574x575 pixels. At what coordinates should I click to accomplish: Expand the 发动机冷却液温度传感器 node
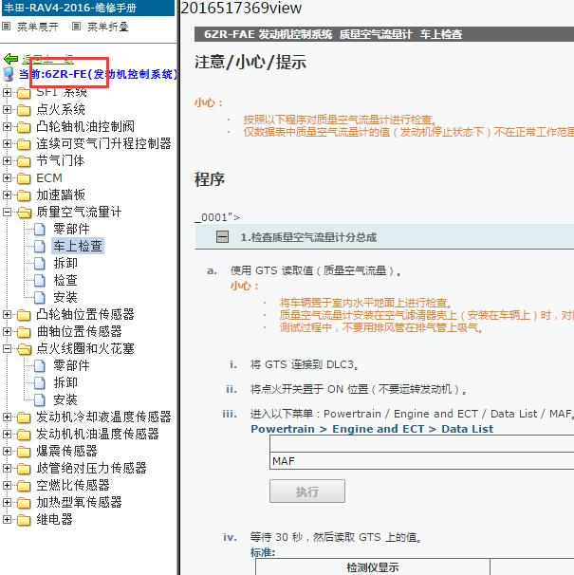pyautogui.click(x=7, y=417)
